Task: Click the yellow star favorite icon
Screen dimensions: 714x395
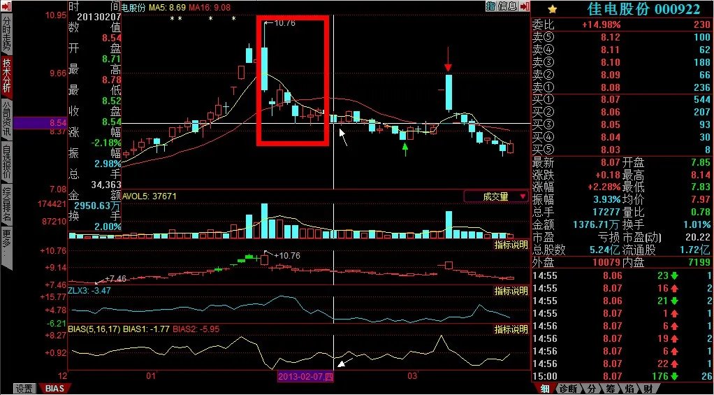Action: (552, 9)
